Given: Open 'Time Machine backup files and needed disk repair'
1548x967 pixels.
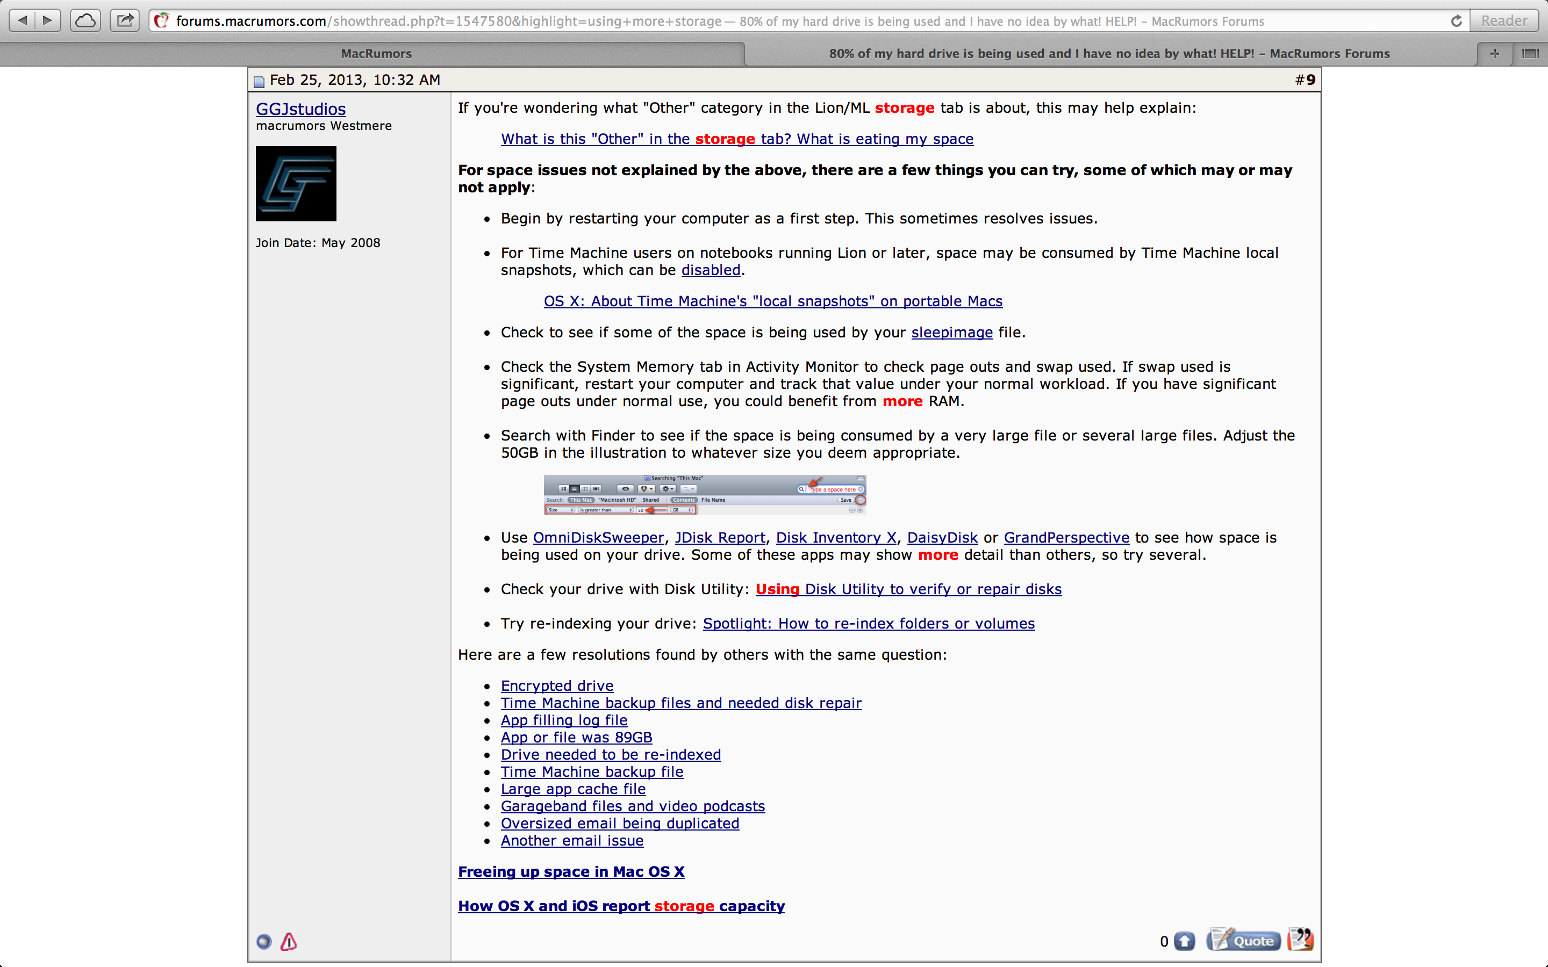Looking at the screenshot, I should pyautogui.click(x=681, y=703).
